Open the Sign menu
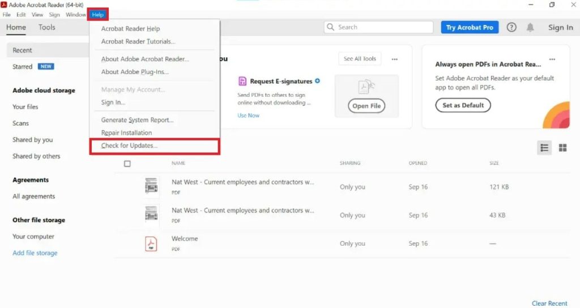The image size is (580, 308). 54,15
